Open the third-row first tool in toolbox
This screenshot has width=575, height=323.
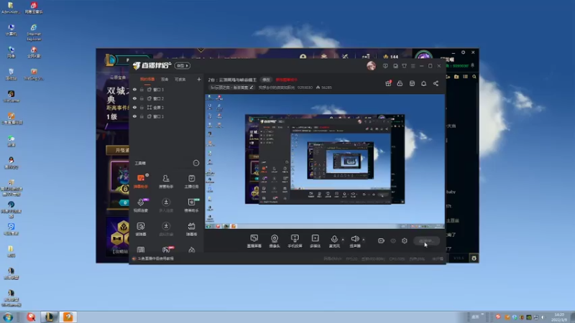141,229
